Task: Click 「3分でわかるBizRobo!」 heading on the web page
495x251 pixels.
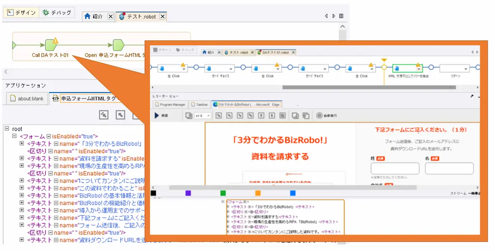Action: pyautogui.click(x=280, y=140)
